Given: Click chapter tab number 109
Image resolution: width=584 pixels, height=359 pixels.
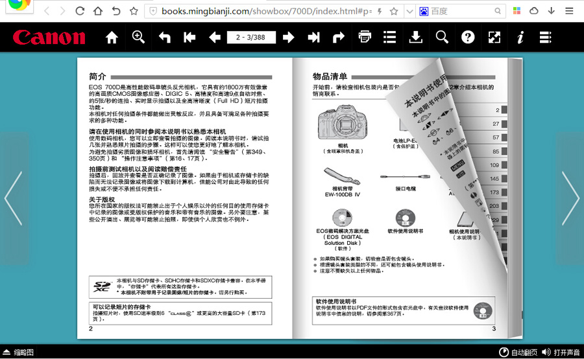Looking at the screenshot, I should click(494, 165).
